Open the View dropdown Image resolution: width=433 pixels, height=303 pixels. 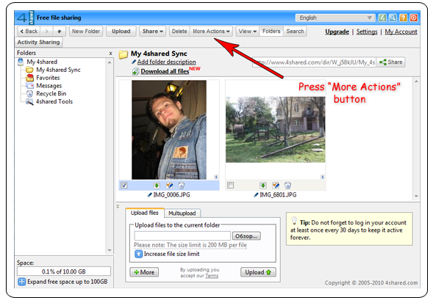248,31
